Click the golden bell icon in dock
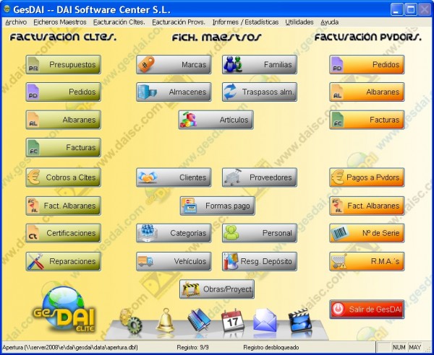 point(164,320)
